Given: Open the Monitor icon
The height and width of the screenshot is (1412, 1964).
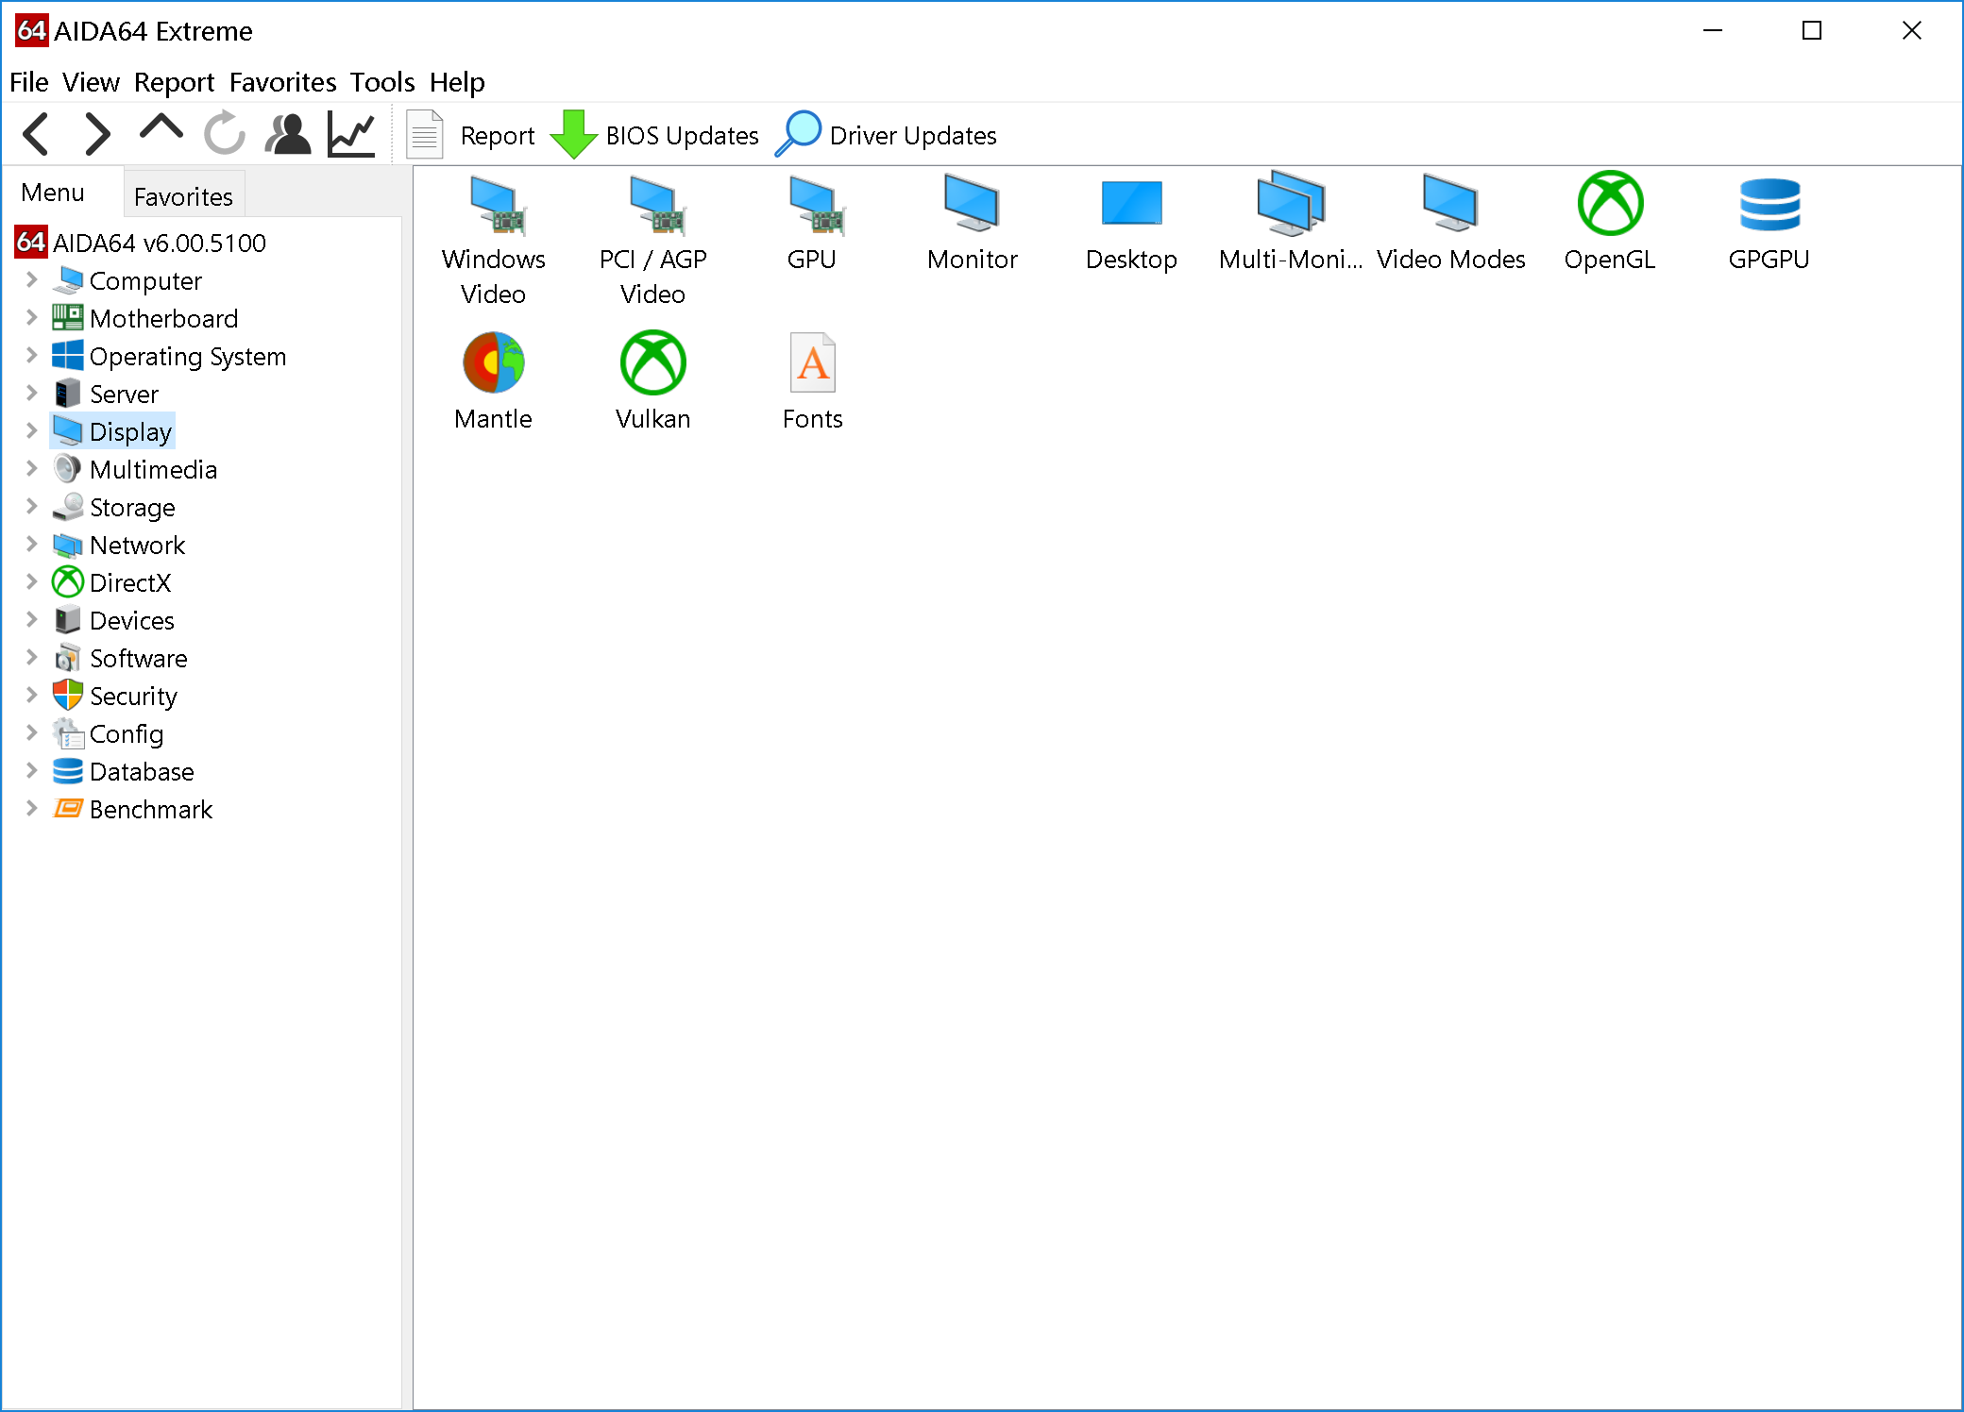Looking at the screenshot, I should (973, 224).
